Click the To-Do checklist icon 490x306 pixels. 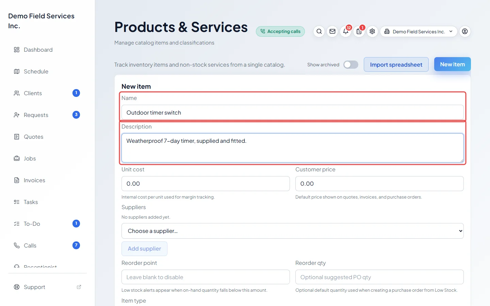coord(17,224)
